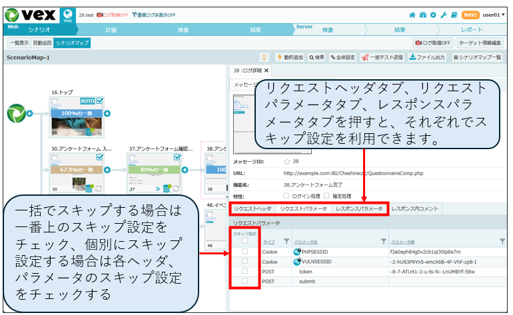Click plus icon beside 16.トップ node
The height and width of the screenshot is (315, 513).
point(107,113)
